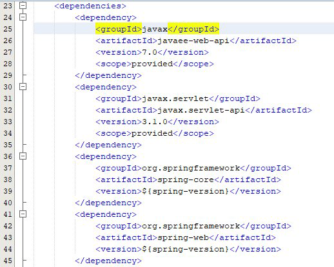The width and height of the screenshot is (334, 267).
Task: Collapse the dependency block at line 24
Action: point(23,17)
